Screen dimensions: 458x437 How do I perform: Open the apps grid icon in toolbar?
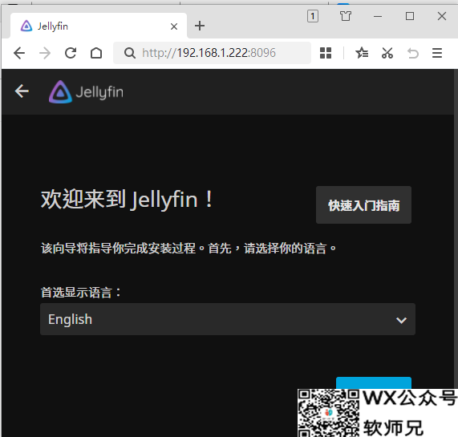pos(326,53)
